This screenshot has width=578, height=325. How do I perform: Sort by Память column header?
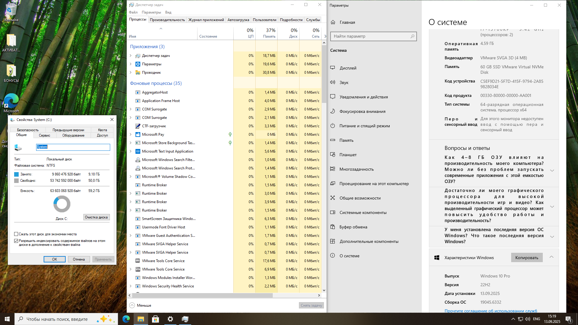266,33
